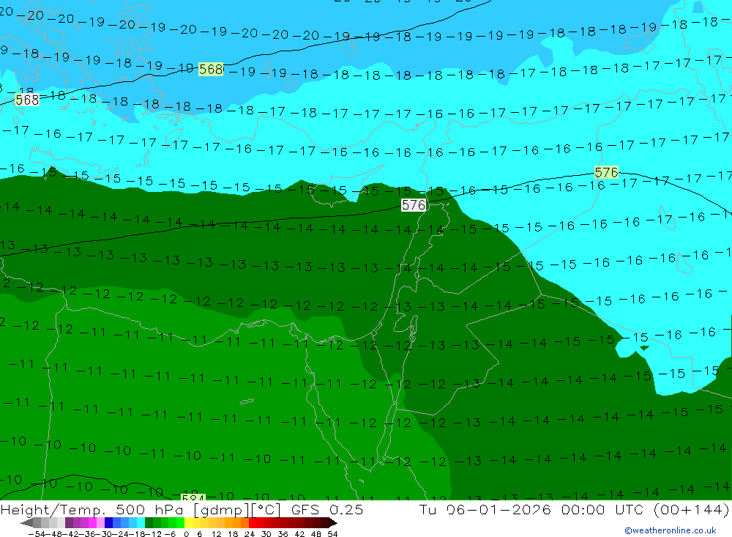
Task: Pick the dark blue legend swatch
Action: (x=108, y=523)
